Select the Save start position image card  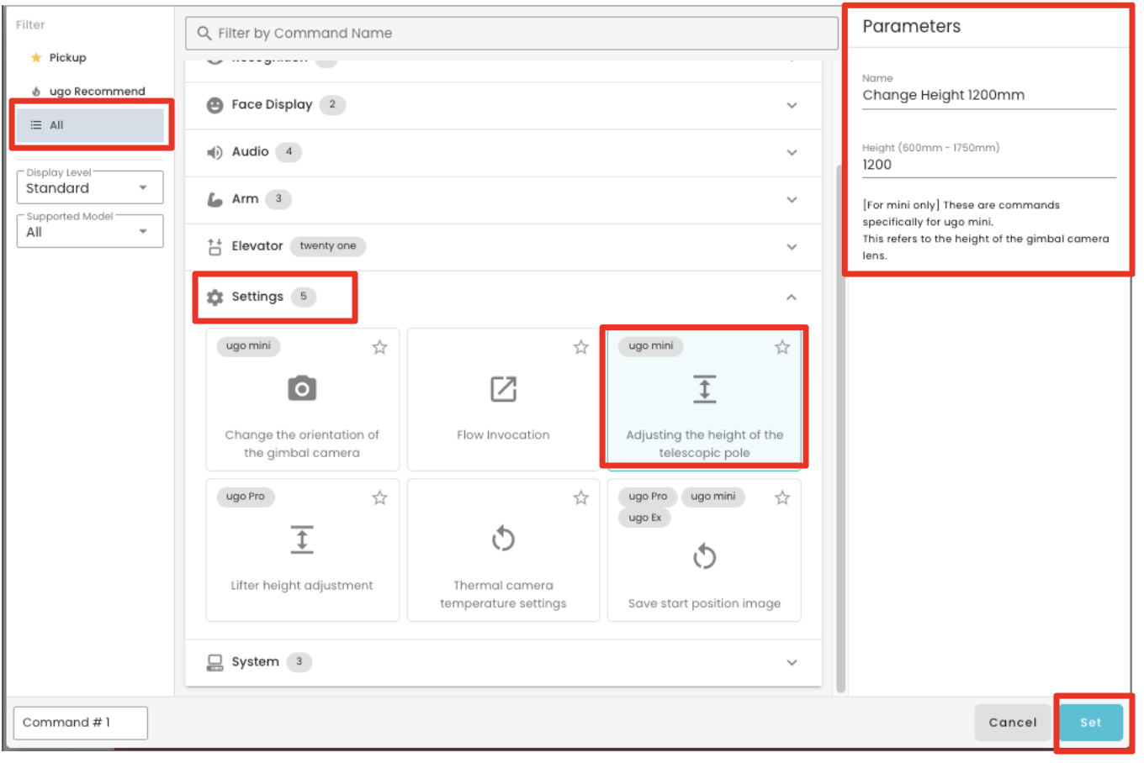pos(704,550)
